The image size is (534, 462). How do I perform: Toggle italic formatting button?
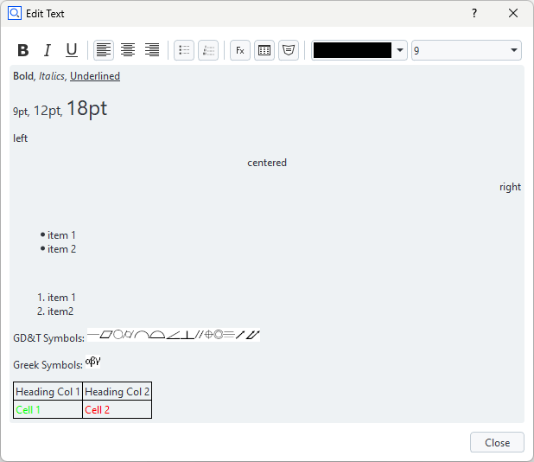pyautogui.click(x=48, y=50)
